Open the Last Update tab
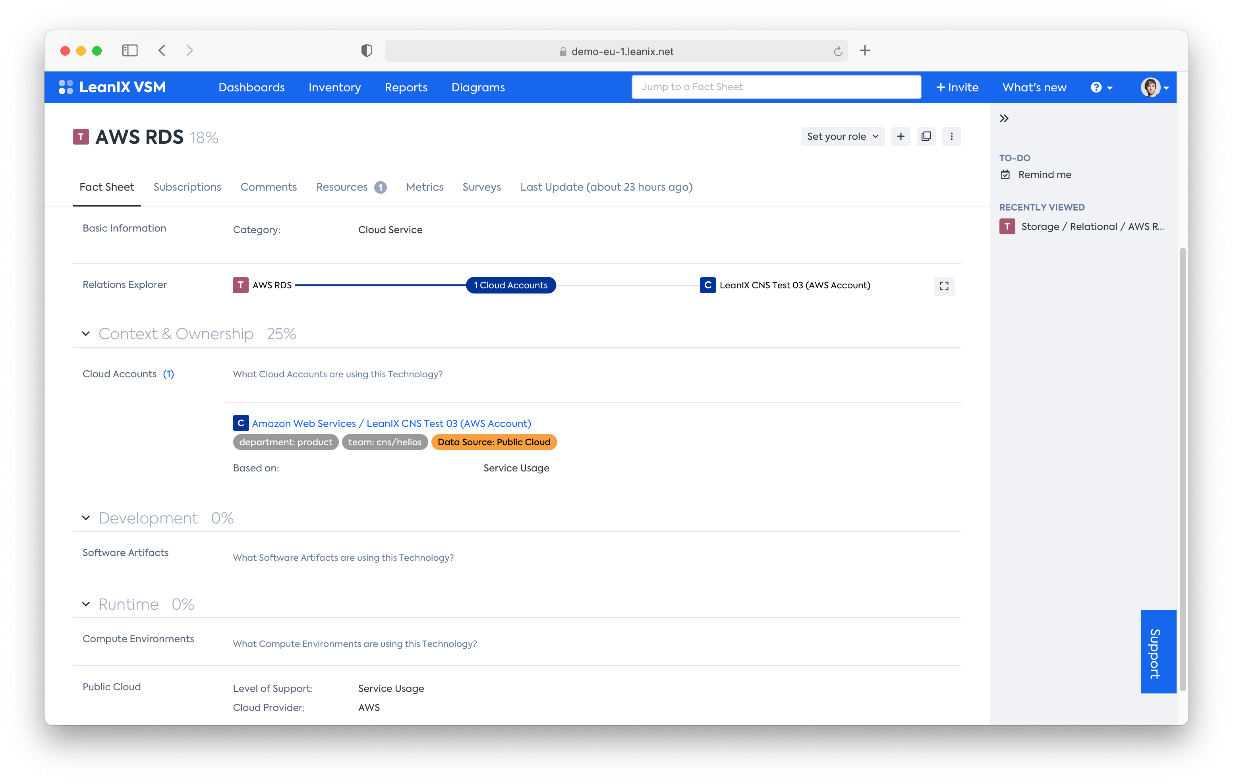The width and height of the screenshot is (1233, 784). (606, 187)
